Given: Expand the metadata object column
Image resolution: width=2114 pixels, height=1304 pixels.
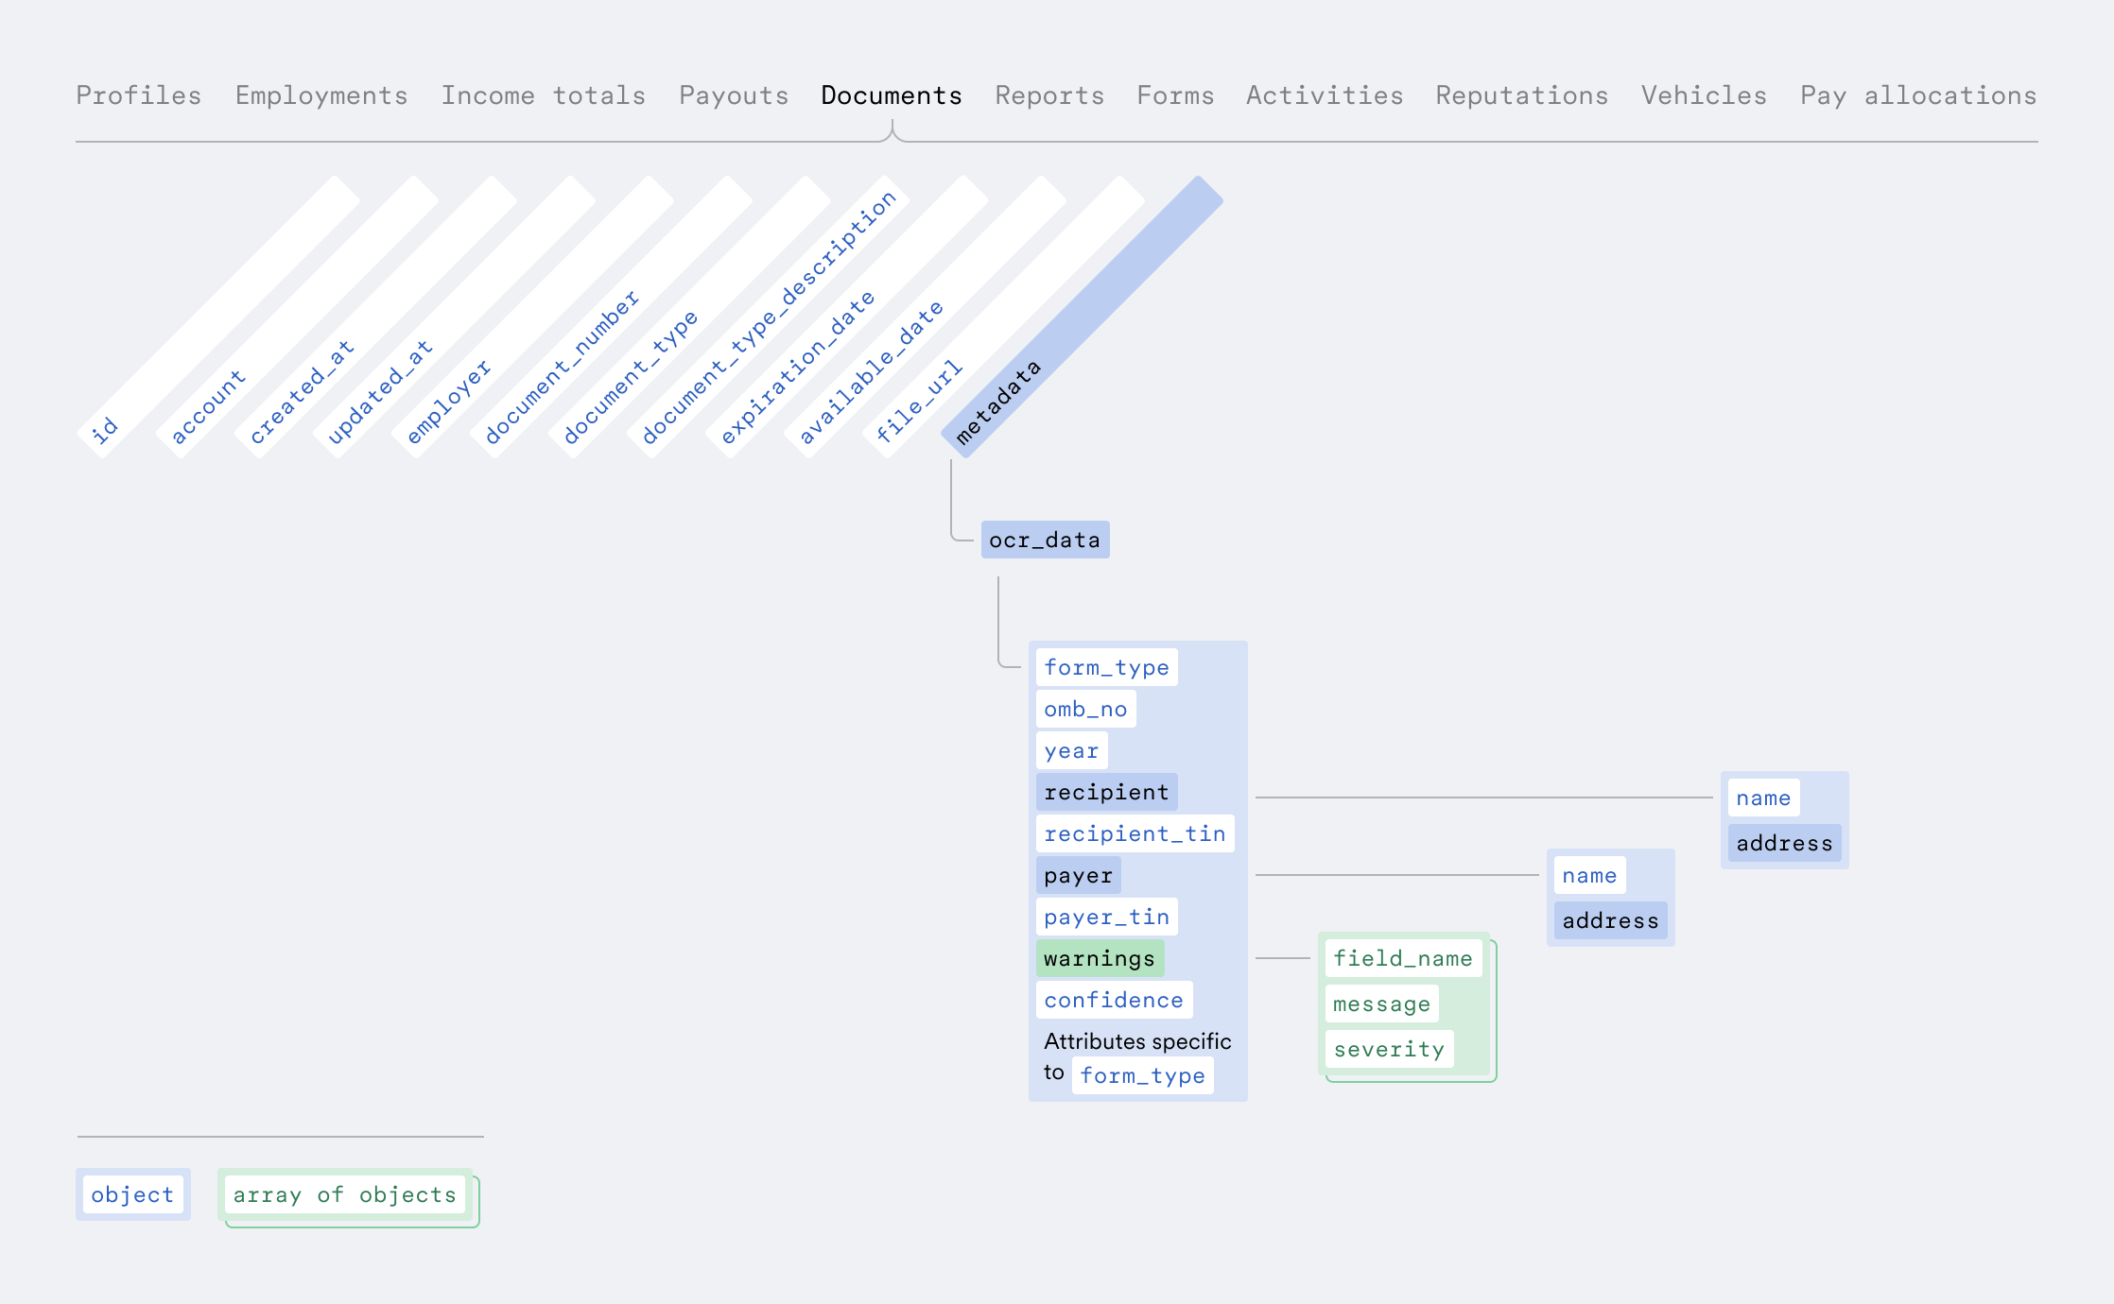Looking at the screenshot, I should pos(997,402).
